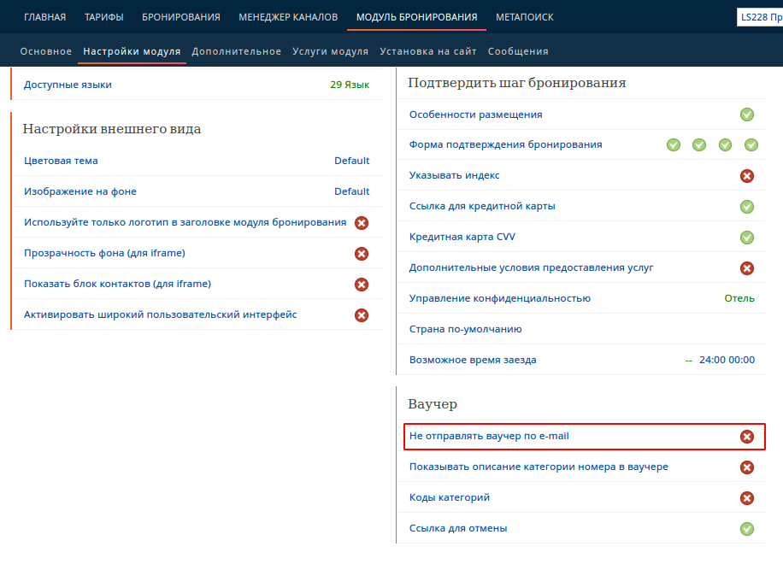The height and width of the screenshot is (570, 783).
Task: Switch to the Дополнительное tab
Action: click(236, 51)
